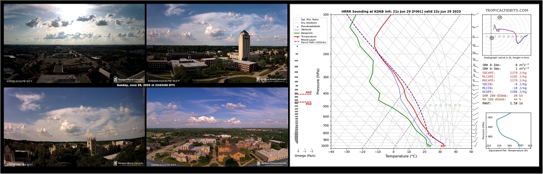Screen dimensions: 543x174
Task: Click the Northern Illinois University logo on tower webcam
Action: 272,80
